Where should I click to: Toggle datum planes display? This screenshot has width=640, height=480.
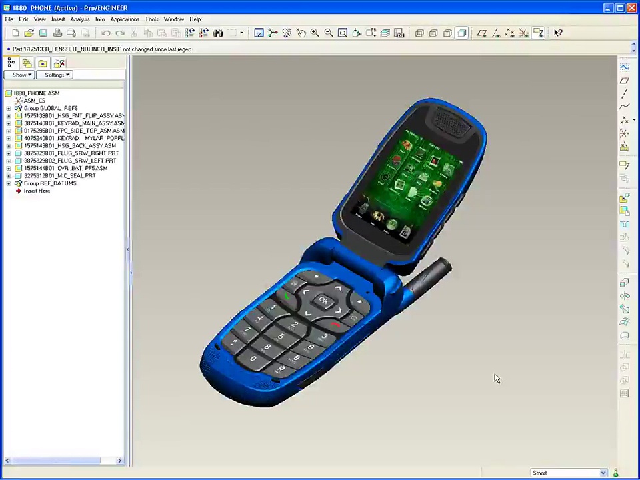point(482,33)
